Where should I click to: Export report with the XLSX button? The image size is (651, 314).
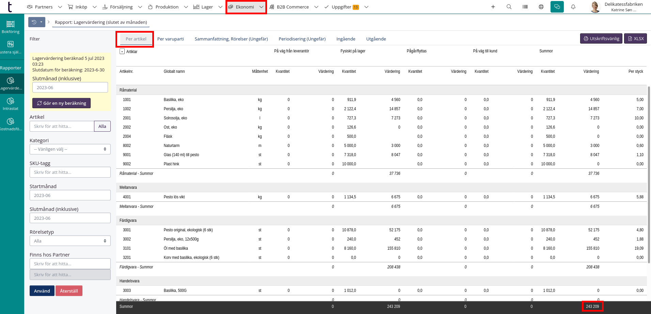click(x=635, y=38)
